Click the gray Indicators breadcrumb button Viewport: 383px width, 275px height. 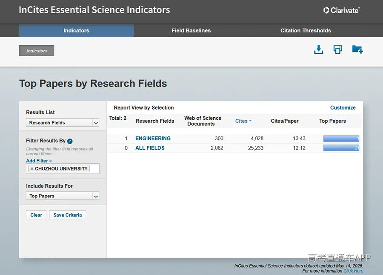pyautogui.click(x=37, y=51)
